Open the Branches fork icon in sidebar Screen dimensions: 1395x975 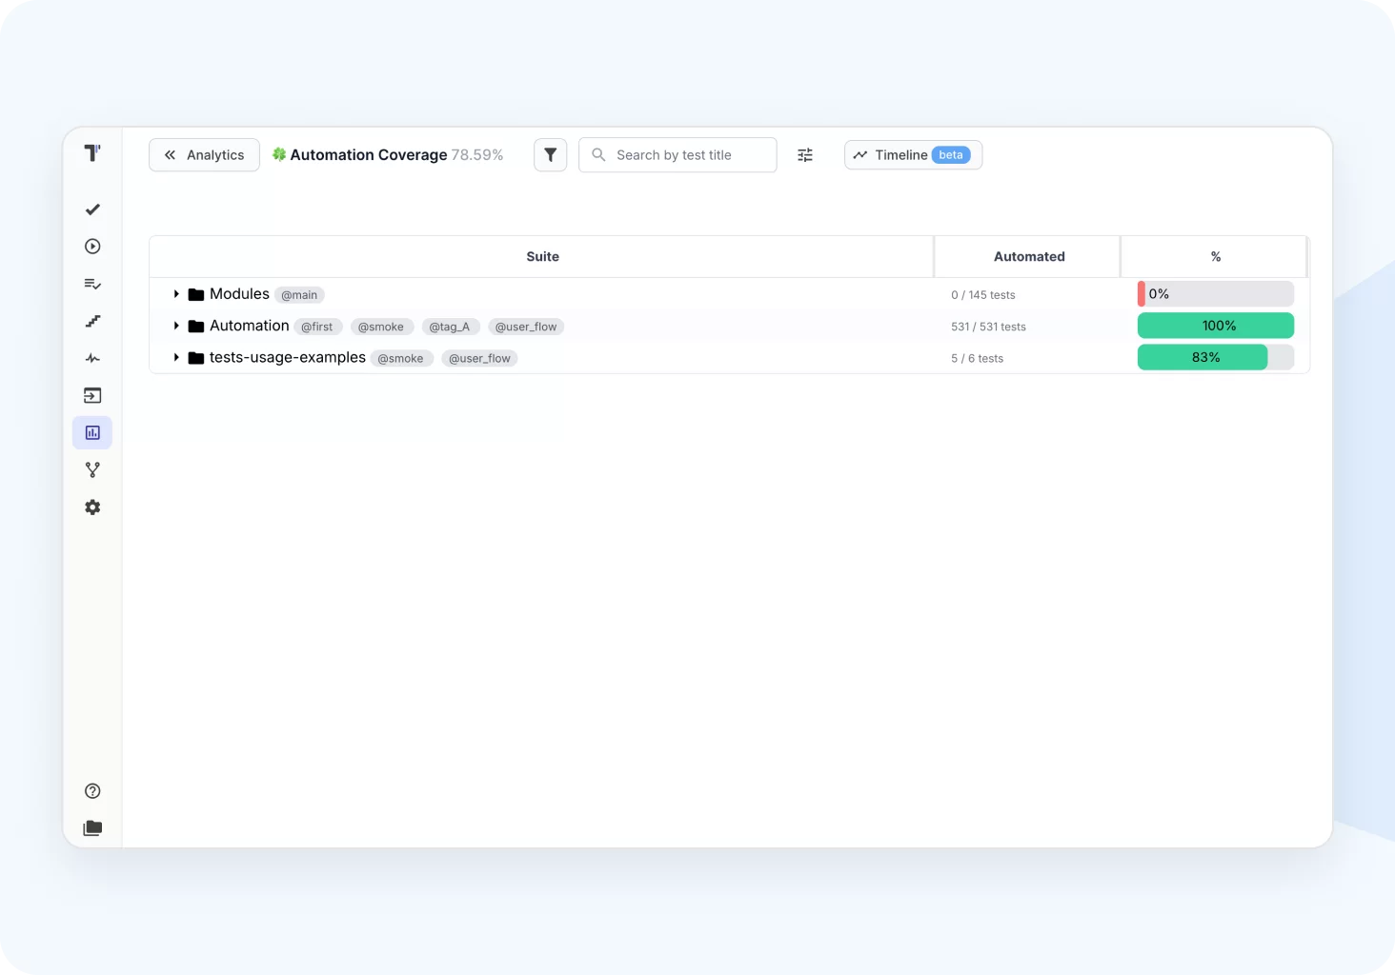coord(92,470)
